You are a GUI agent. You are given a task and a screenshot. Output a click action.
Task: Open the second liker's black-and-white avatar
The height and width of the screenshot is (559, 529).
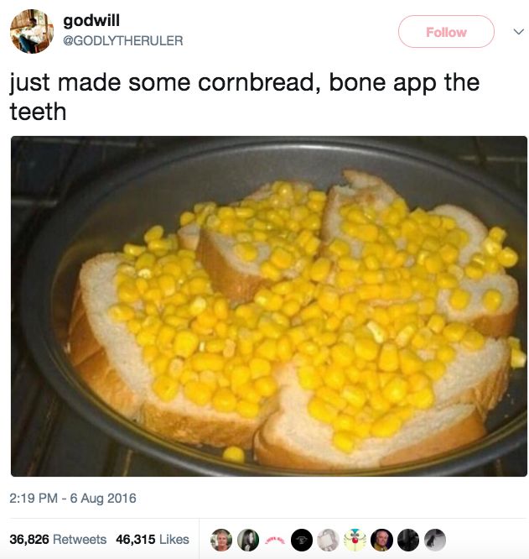(x=248, y=540)
